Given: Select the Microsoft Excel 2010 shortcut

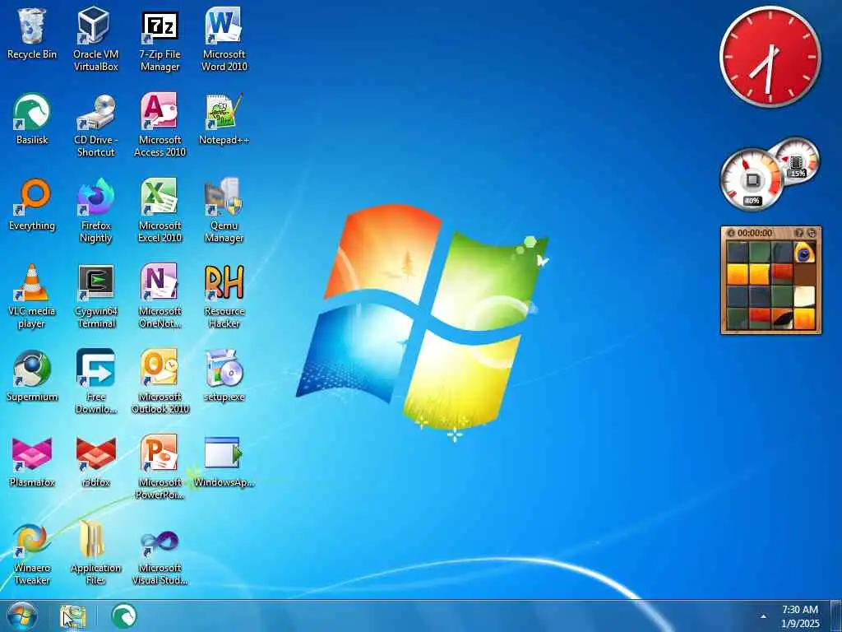Looking at the screenshot, I should 160,211.
